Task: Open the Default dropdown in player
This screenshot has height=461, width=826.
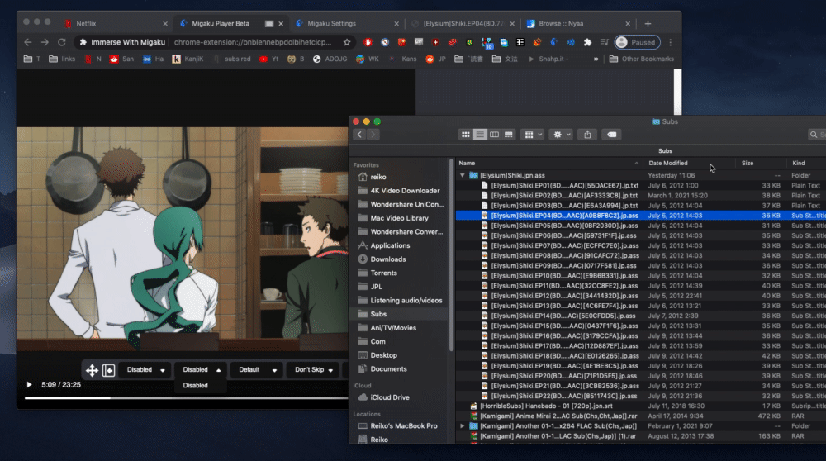Action: [256, 370]
